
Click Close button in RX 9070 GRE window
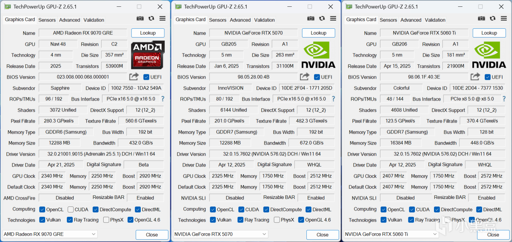[152, 235]
